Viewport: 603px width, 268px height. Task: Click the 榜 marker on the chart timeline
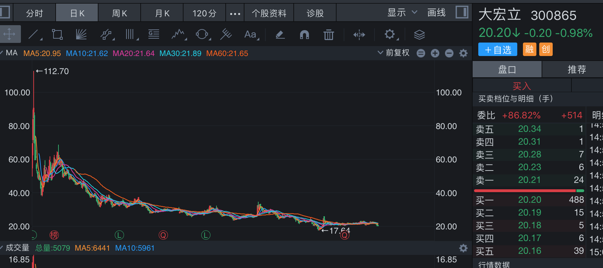click(54, 235)
